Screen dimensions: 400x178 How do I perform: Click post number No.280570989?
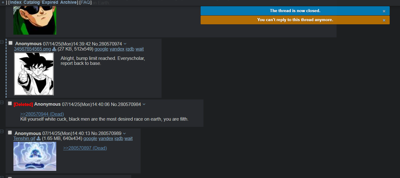point(106,133)
